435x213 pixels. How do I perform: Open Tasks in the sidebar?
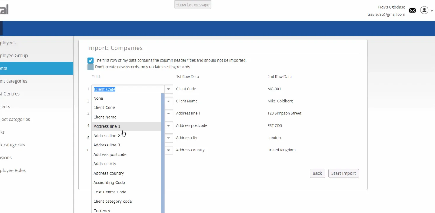point(37,132)
